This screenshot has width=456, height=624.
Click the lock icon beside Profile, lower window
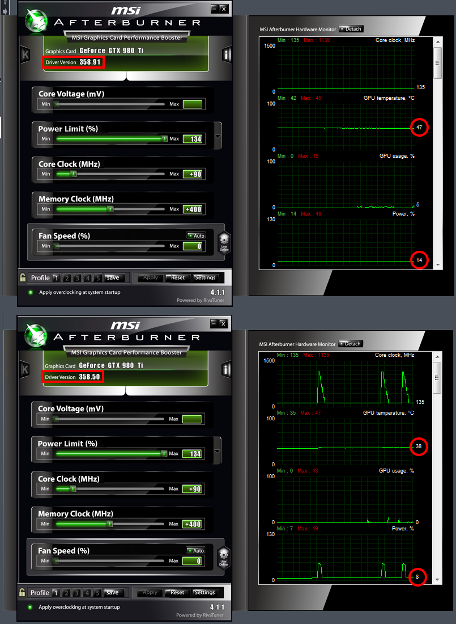click(22, 592)
